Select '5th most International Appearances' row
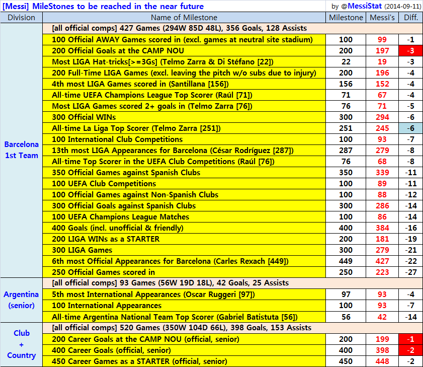 point(184,295)
